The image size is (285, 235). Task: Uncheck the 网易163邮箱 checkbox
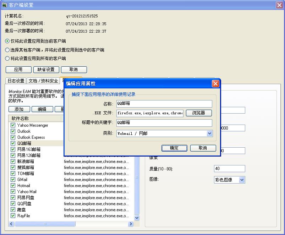pos(13,149)
